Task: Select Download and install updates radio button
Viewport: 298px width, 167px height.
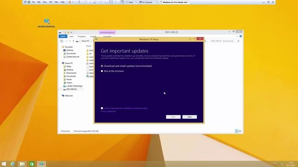Action: (x=102, y=66)
